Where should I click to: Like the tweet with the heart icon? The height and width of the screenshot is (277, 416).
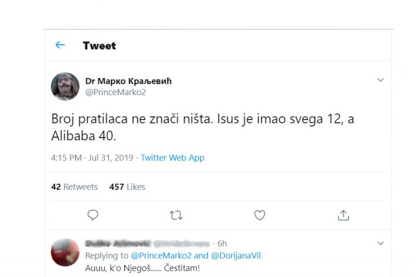point(259,215)
